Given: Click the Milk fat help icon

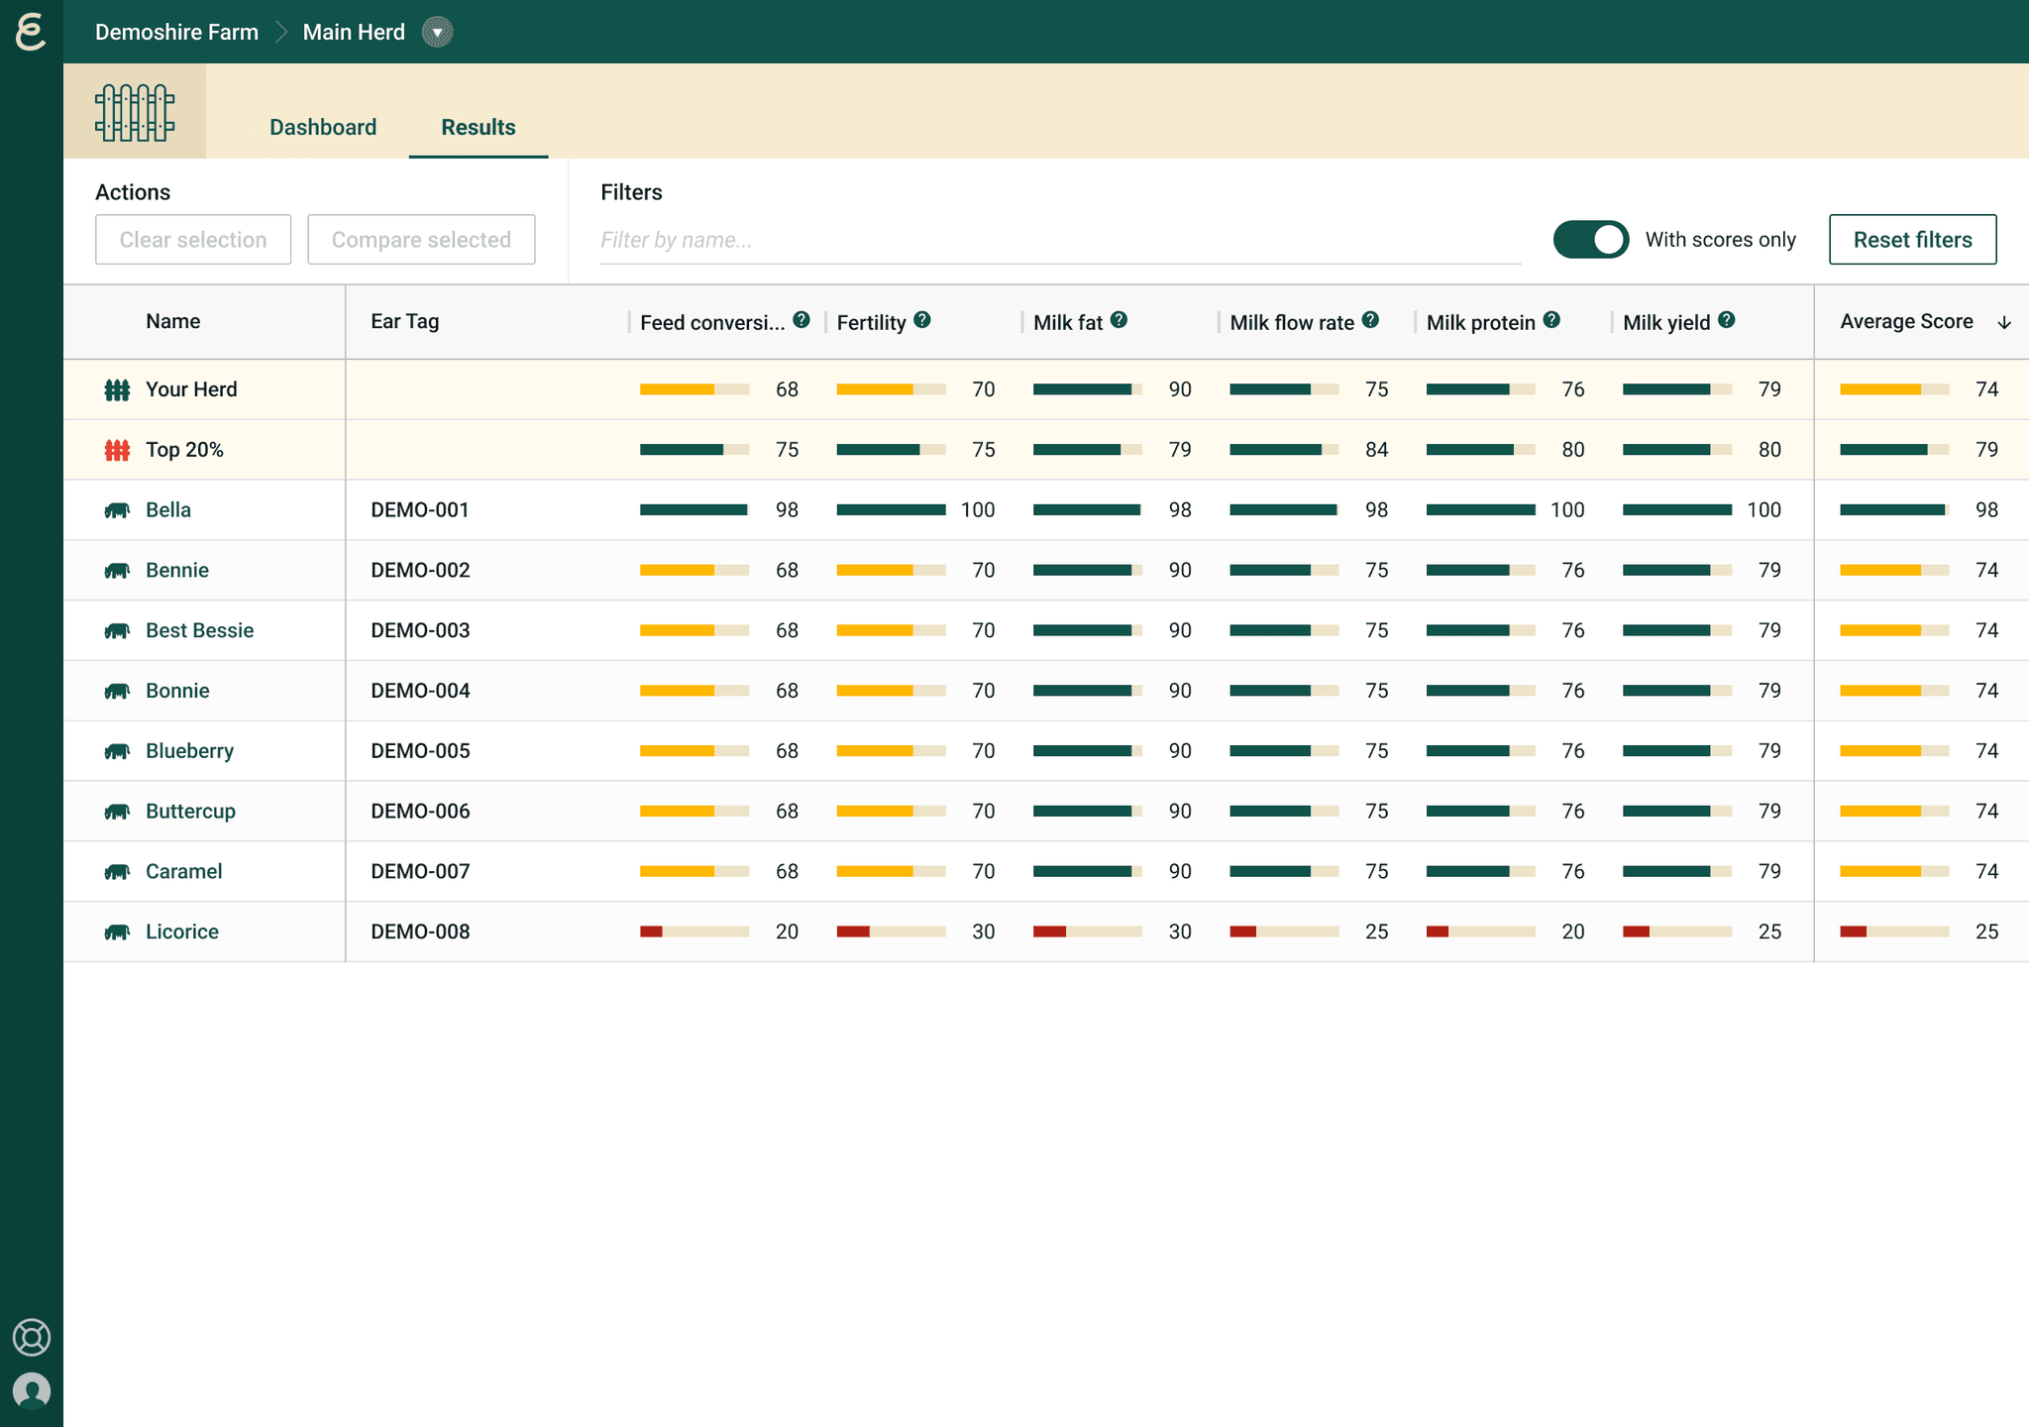Looking at the screenshot, I should coord(1119,320).
